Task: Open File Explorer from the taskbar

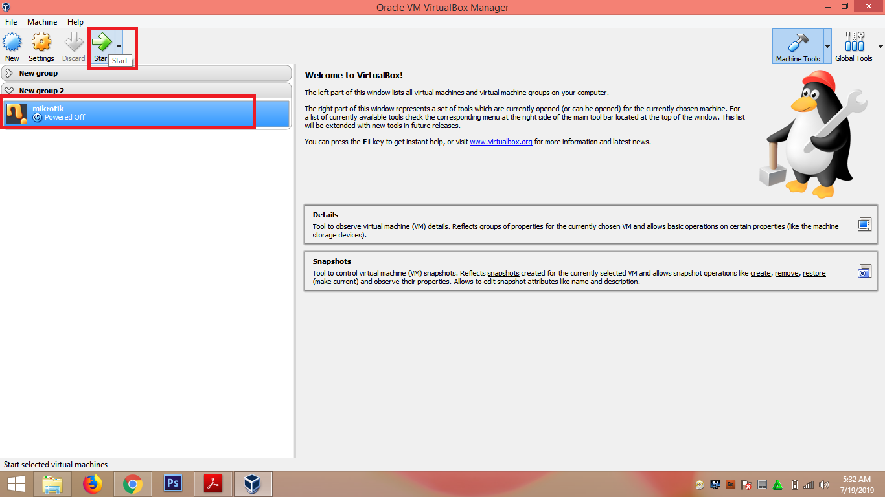Action: point(53,484)
